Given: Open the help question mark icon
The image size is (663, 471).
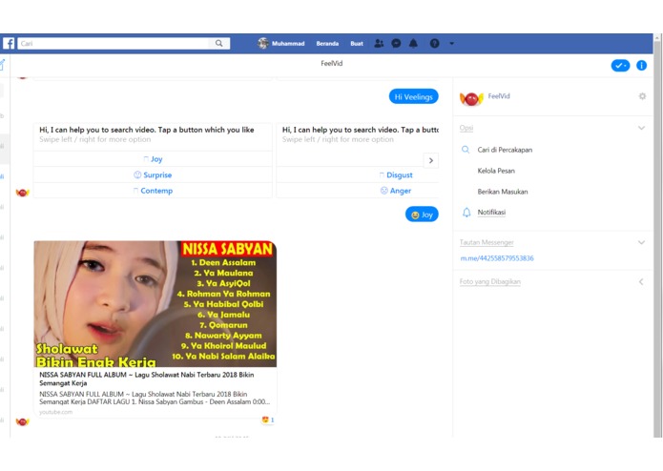Looking at the screenshot, I should (x=434, y=43).
